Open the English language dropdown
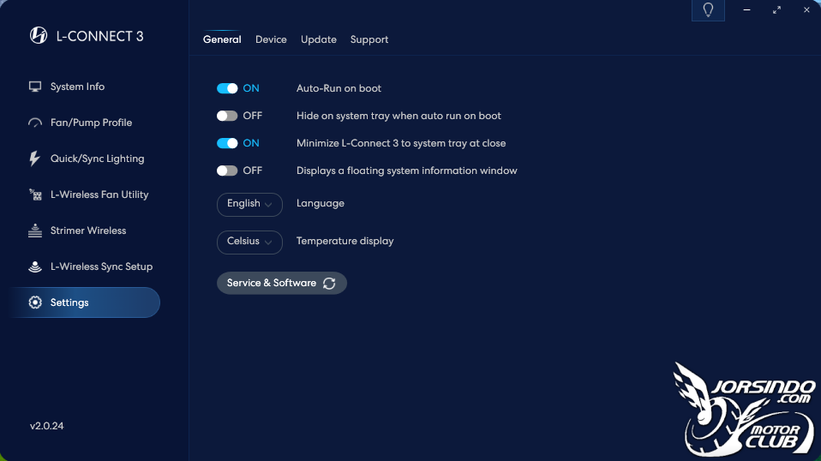The width and height of the screenshot is (821, 461). [x=249, y=205]
